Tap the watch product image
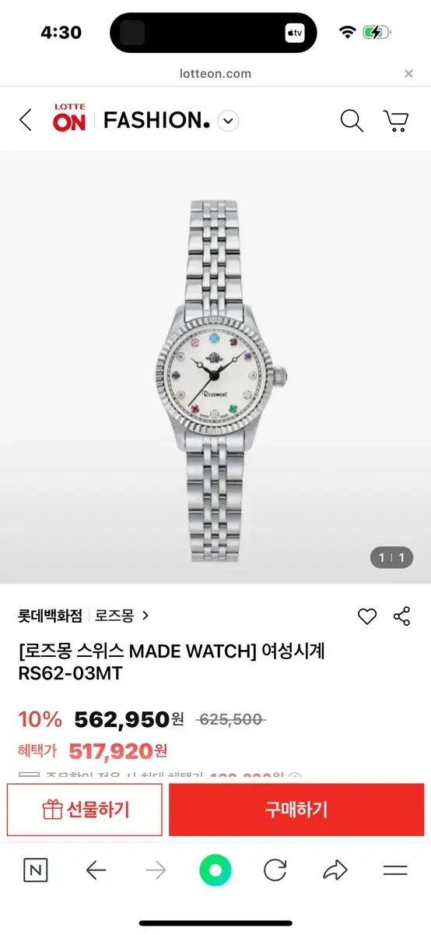 pyautogui.click(x=215, y=366)
